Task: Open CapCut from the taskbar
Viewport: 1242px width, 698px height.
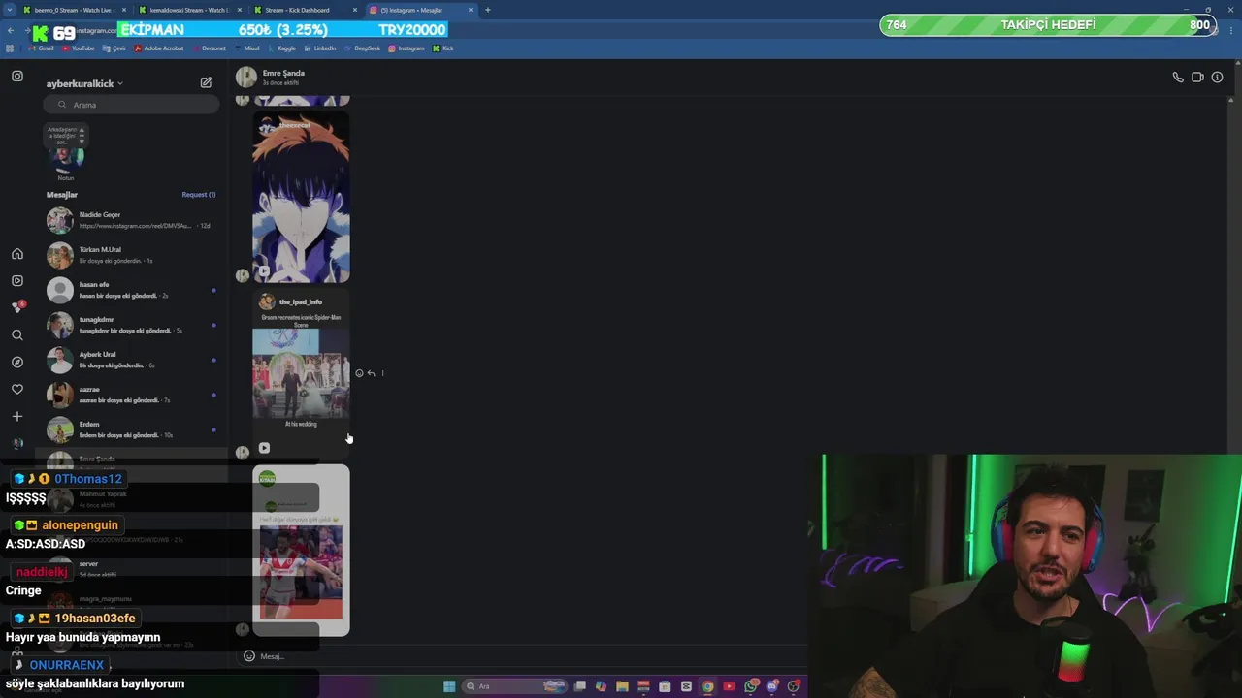Action: coord(686,686)
